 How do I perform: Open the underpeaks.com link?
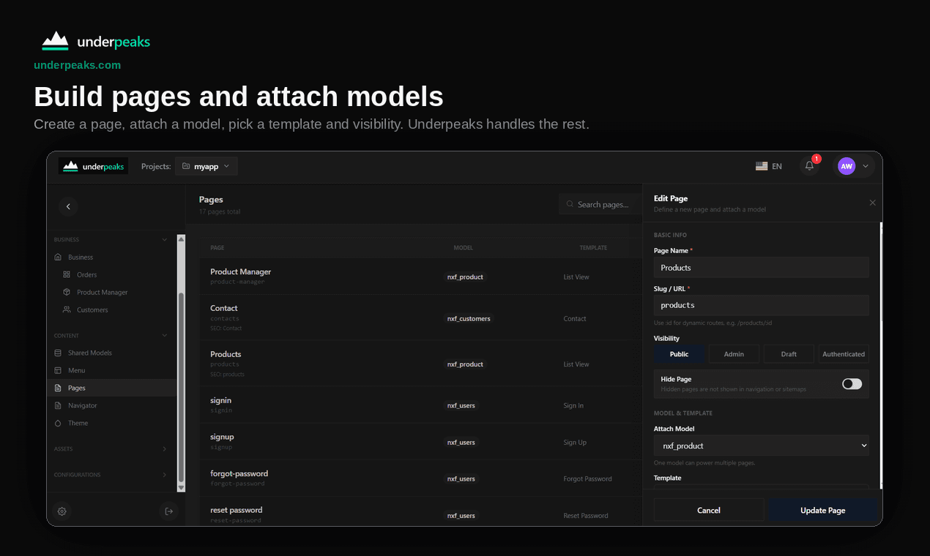[x=77, y=65]
